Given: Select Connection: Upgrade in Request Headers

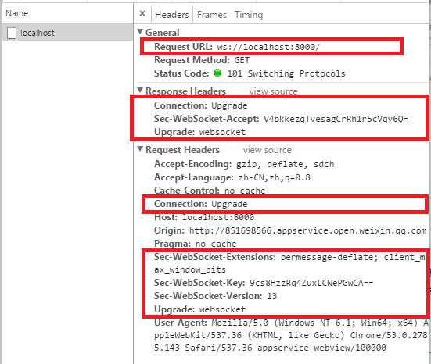Looking at the screenshot, I should pyautogui.click(x=201, y=204).
